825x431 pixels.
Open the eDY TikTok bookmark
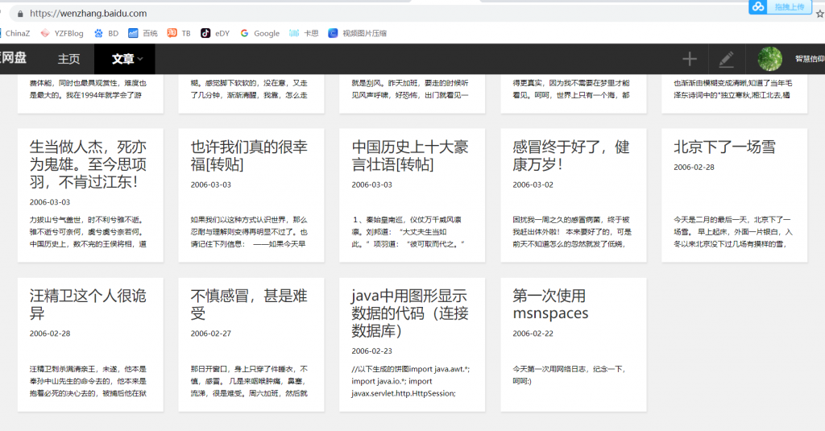(x=214, y=33)
